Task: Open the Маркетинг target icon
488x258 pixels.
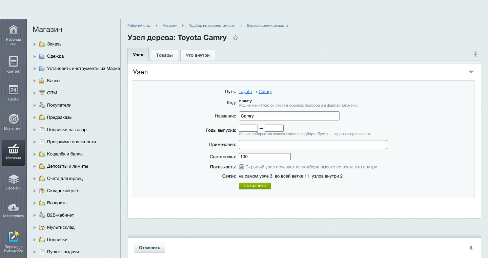Action: coord(14,118)
